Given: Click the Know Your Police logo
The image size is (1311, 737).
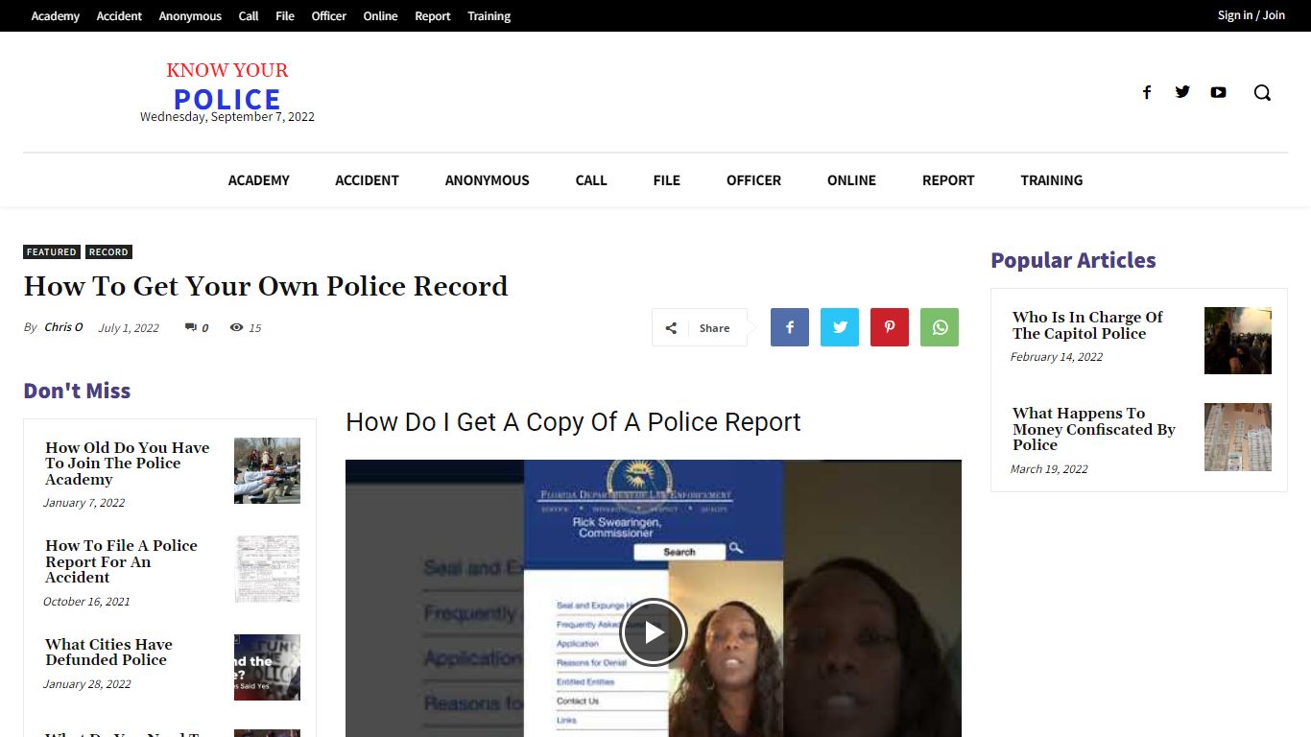Looking at the screenshot, I should point(227,87).
